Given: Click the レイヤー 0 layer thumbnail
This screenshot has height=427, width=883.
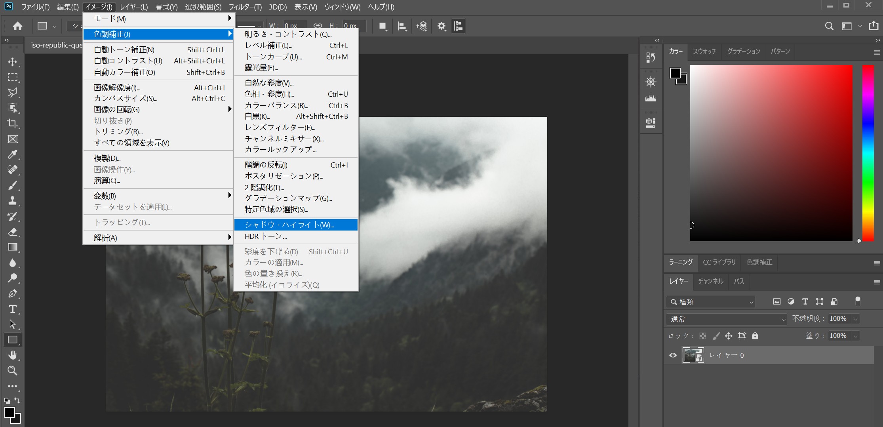Looking at the screenshot, I should [x=693, y=355].
